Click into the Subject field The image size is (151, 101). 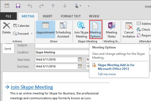[x=62, y=46]
